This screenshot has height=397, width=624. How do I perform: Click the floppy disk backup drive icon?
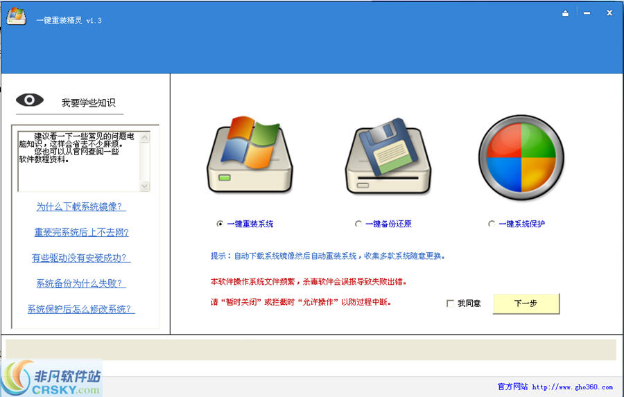click(388, 155)
